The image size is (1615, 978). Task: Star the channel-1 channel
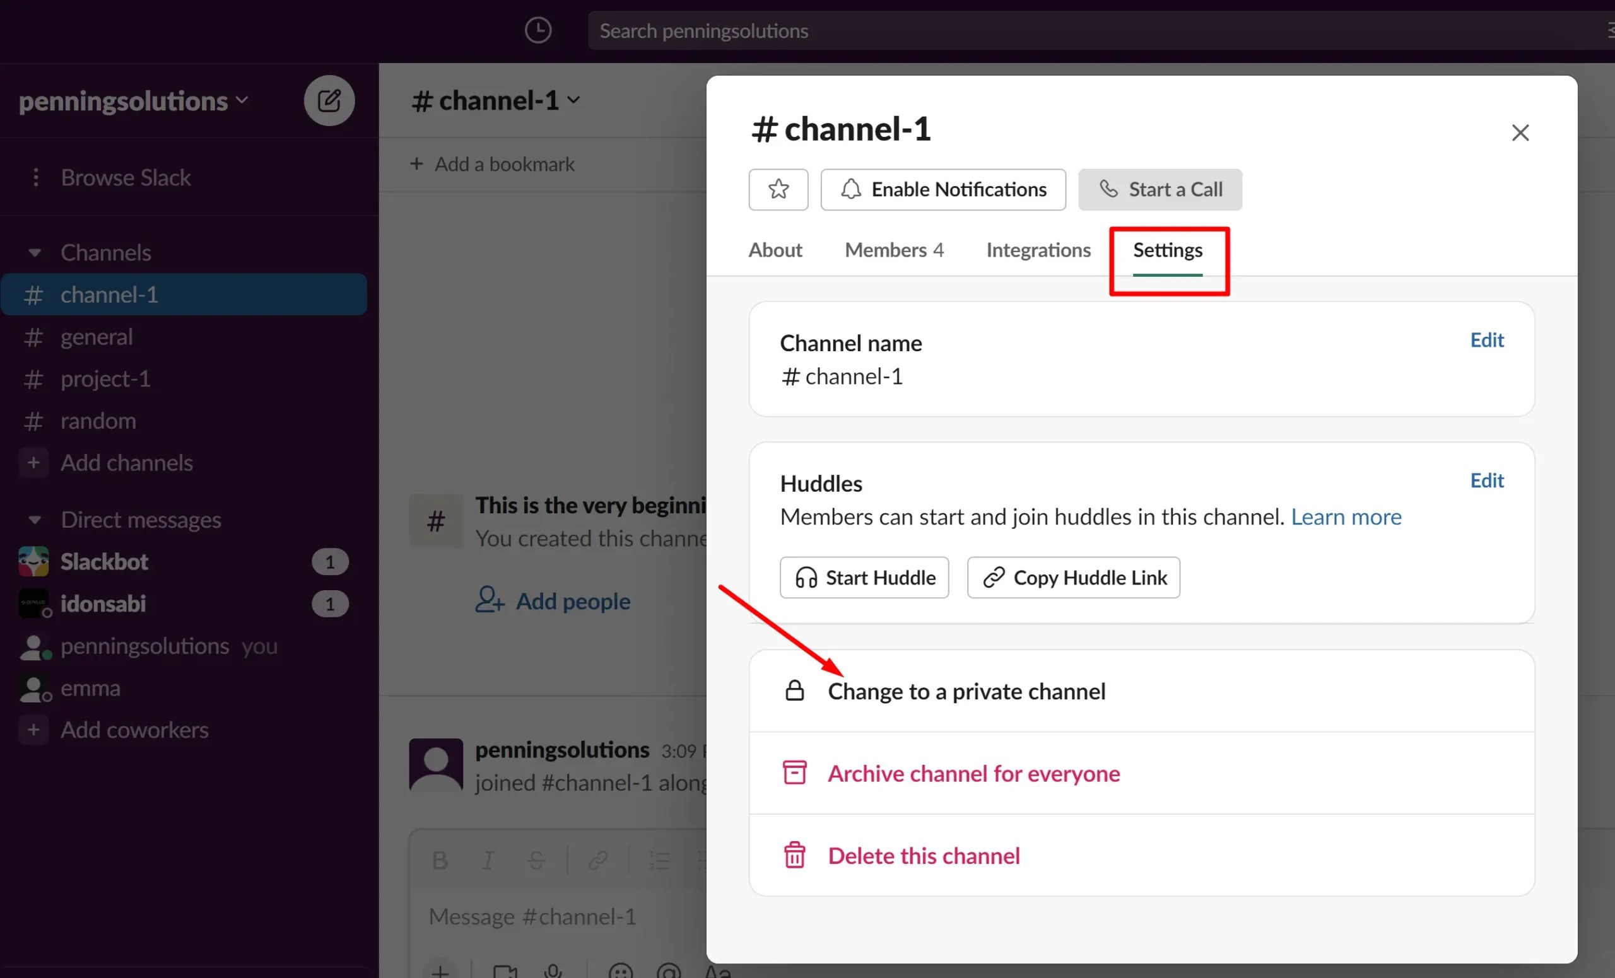point(778,189)
